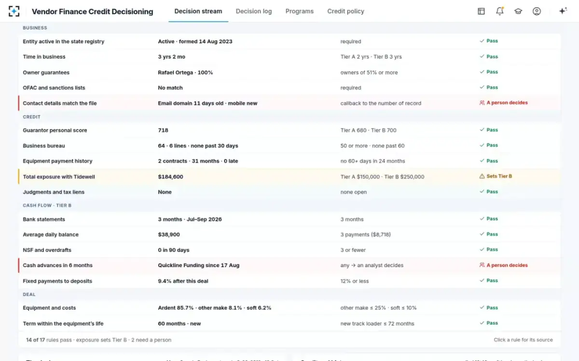This screenshot has height=361, width=579.
Task: Select the Business bureau rule
Action: click(x=289, y=145)
